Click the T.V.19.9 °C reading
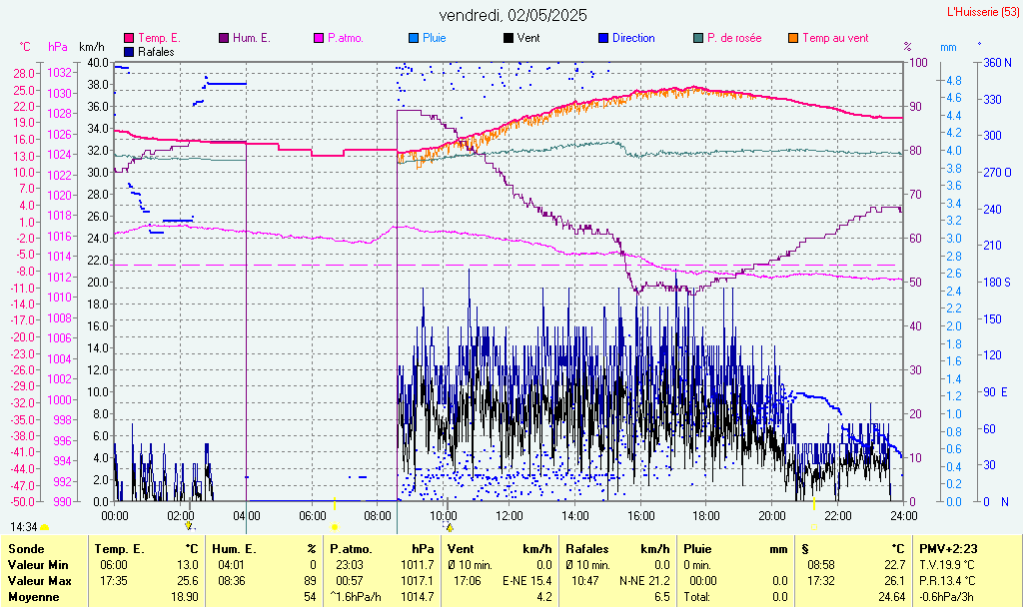 point(947,565)
